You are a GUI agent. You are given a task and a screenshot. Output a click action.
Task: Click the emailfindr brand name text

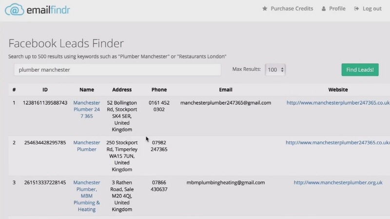pyautogui.click(x=48, y=10)
